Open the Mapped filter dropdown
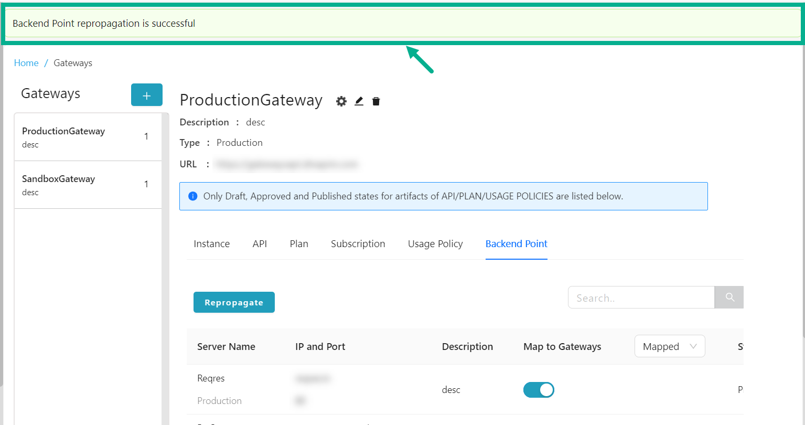805x425 pixels. point(670,346)
